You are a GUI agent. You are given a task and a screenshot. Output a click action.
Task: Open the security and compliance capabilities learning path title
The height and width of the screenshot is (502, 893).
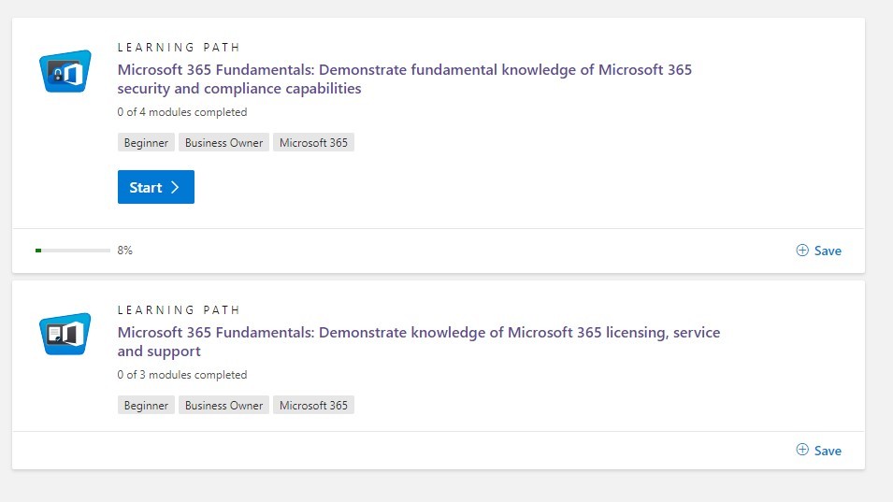(404, 79)
